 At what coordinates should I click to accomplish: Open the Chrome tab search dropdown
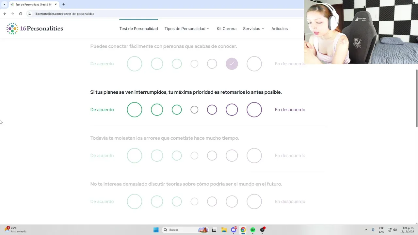4,5
